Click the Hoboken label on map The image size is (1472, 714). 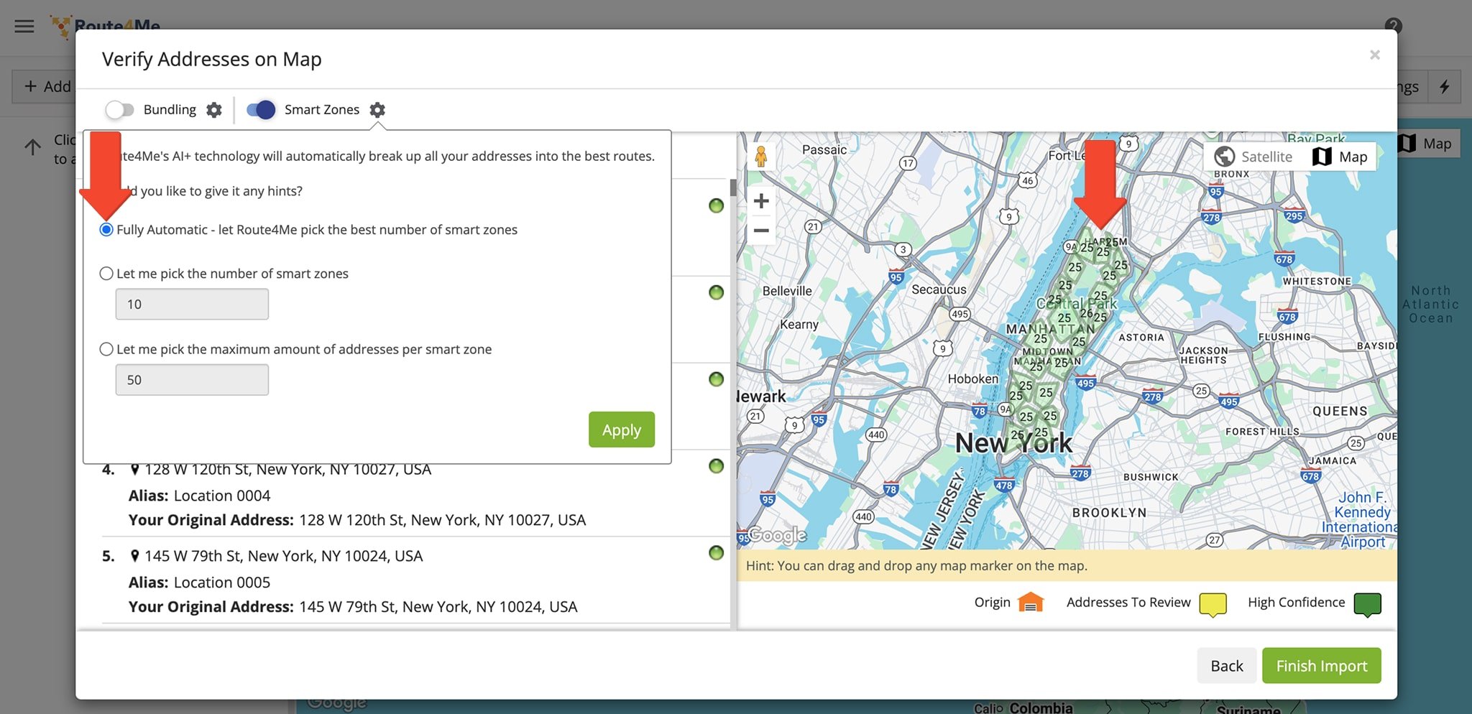[972, 379]
